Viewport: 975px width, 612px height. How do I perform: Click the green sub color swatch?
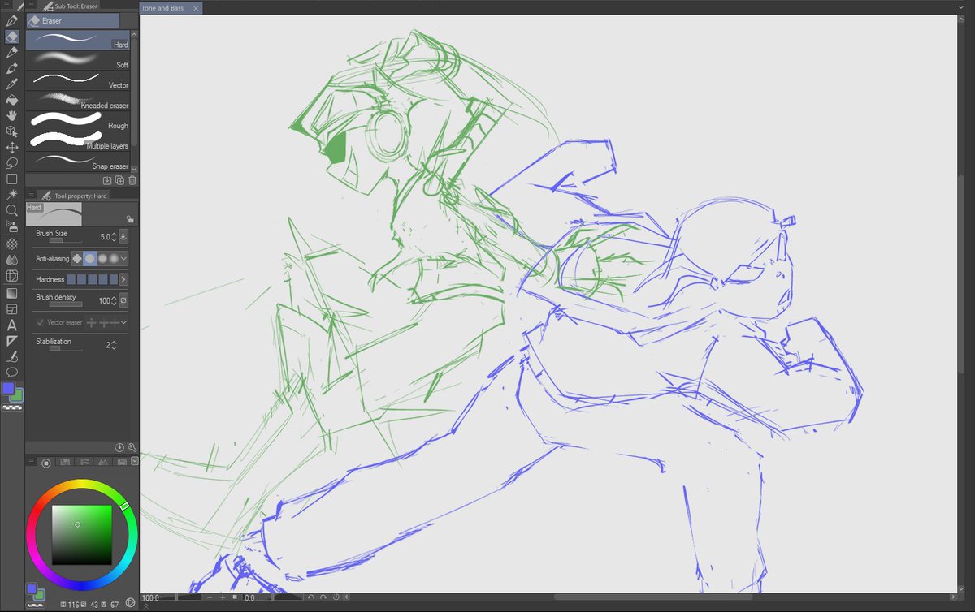tap(18, 395)
